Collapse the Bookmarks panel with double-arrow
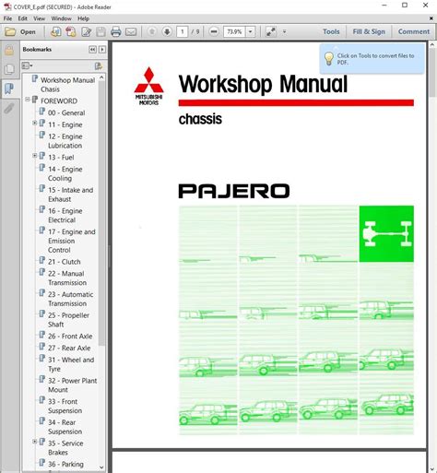437x473 pixels. point(92,49)
